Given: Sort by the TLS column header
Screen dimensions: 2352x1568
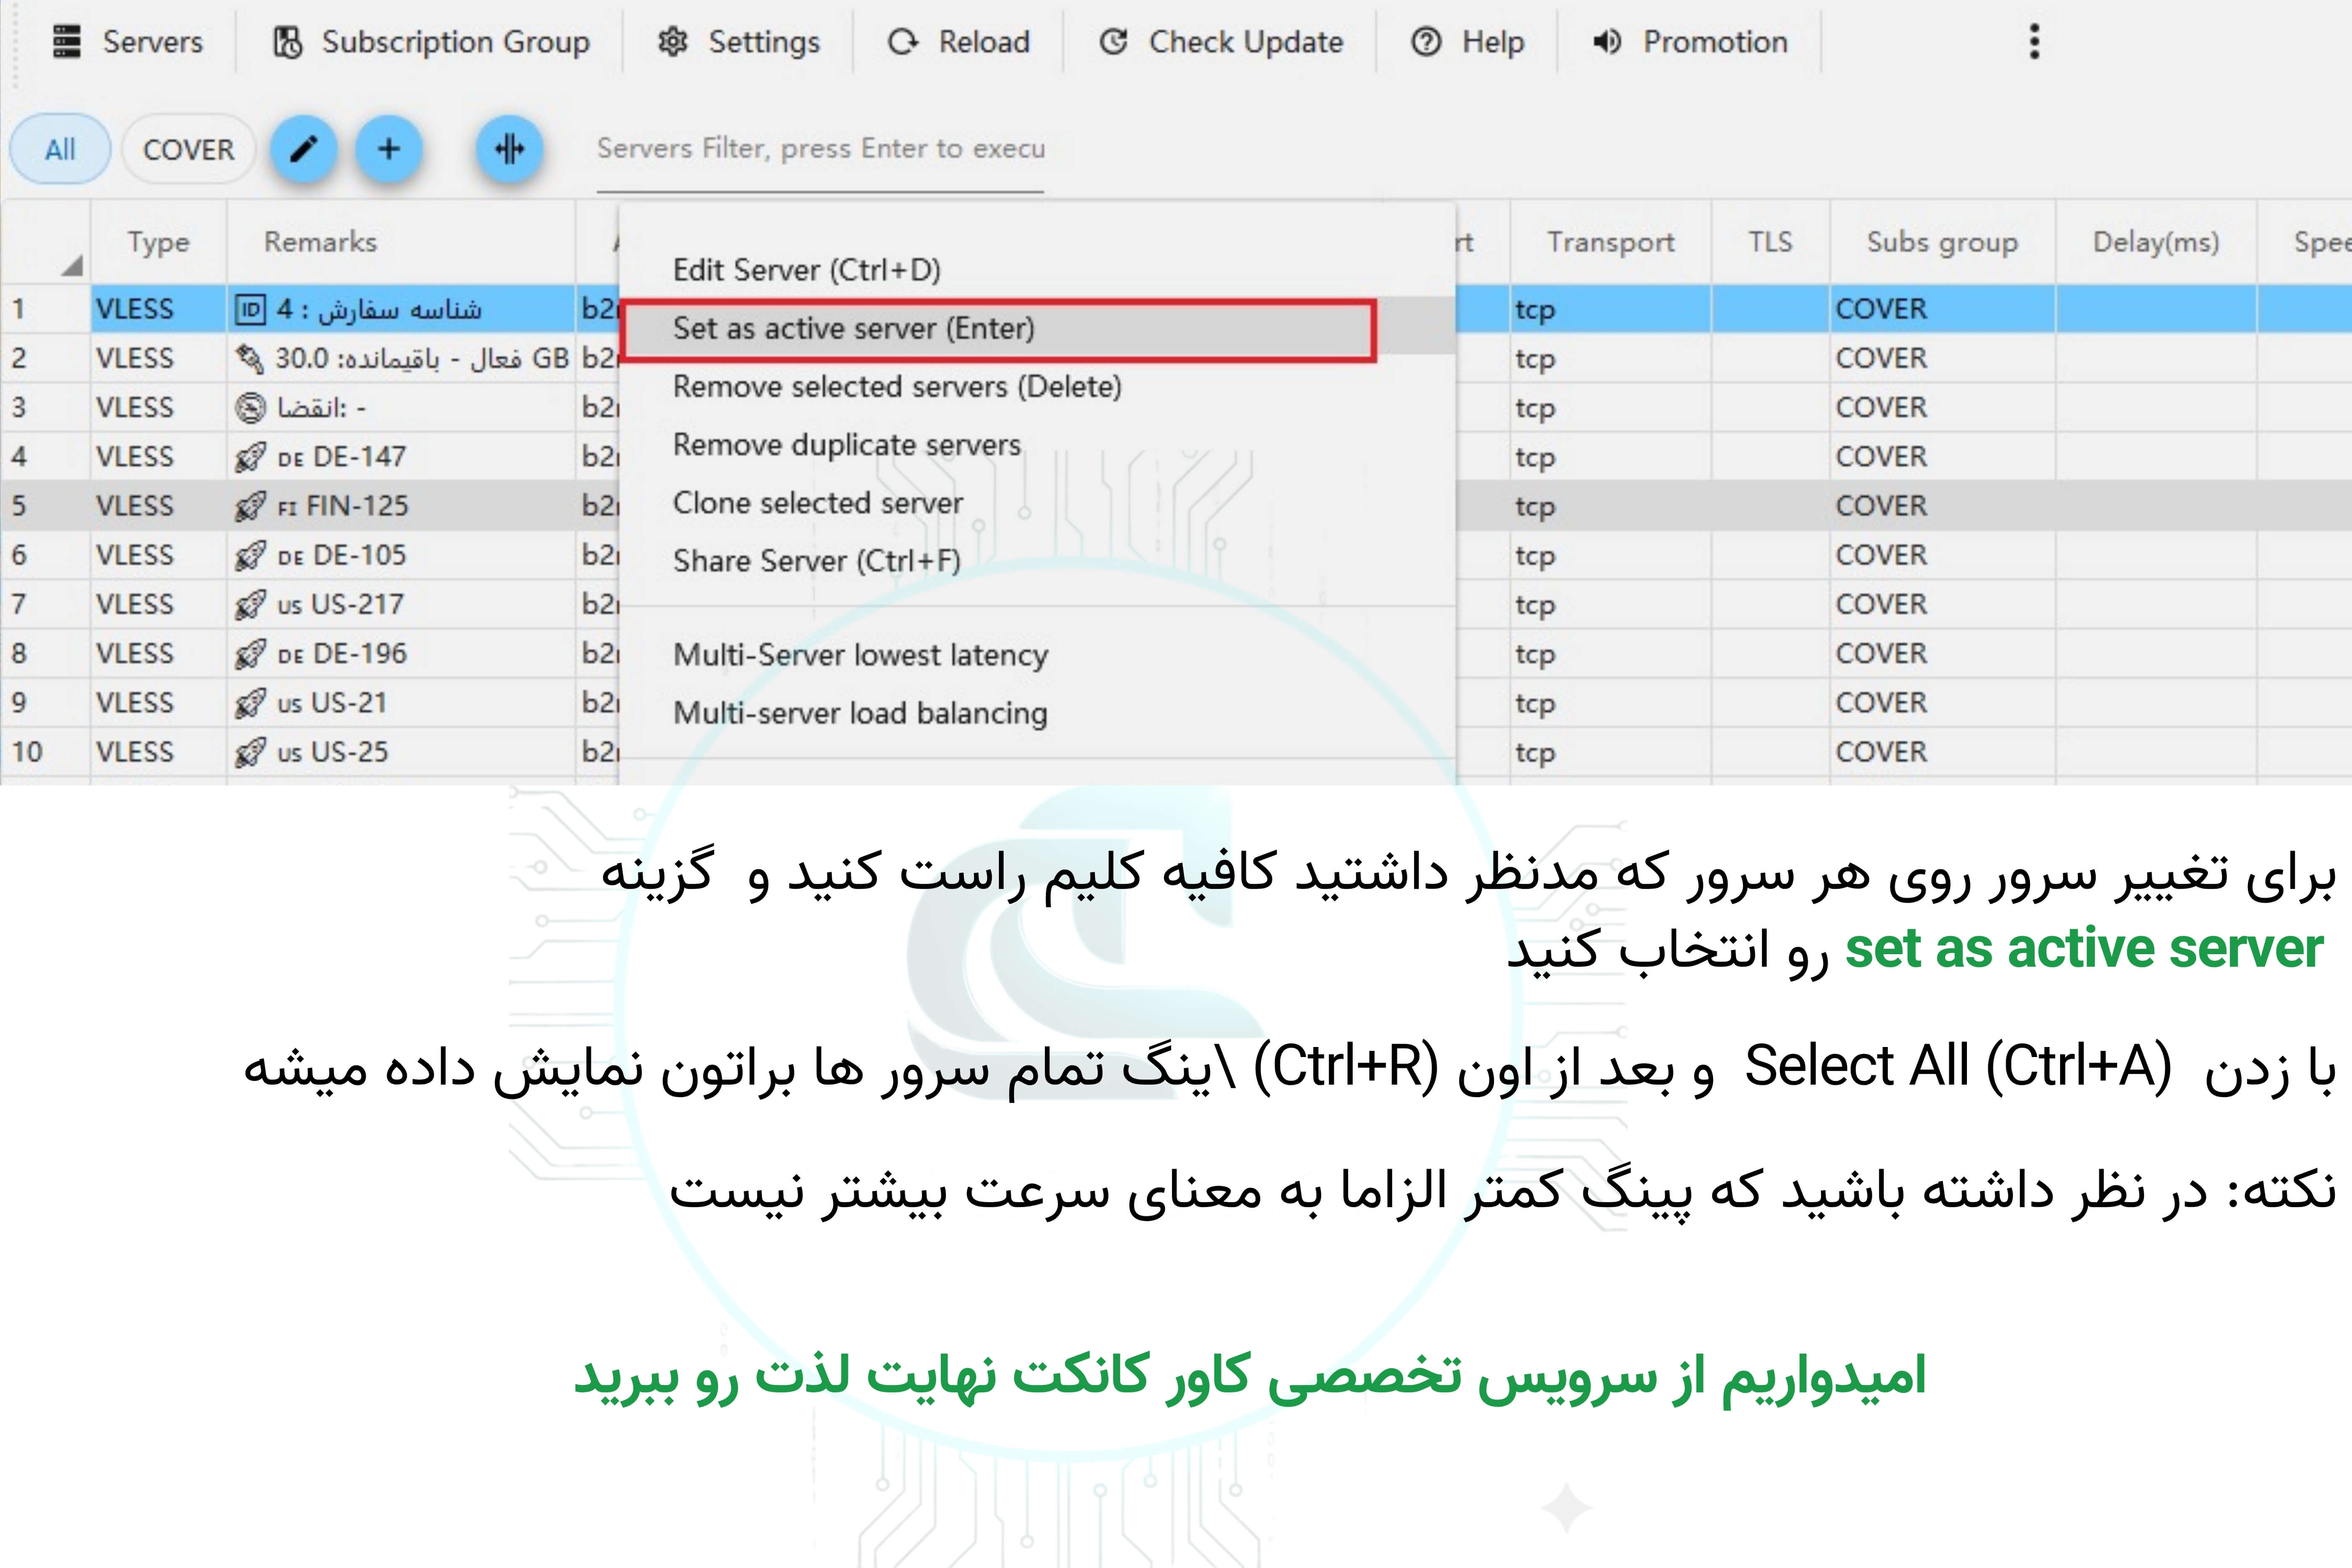Looking at the screenshot, I should pos(1770,242).
